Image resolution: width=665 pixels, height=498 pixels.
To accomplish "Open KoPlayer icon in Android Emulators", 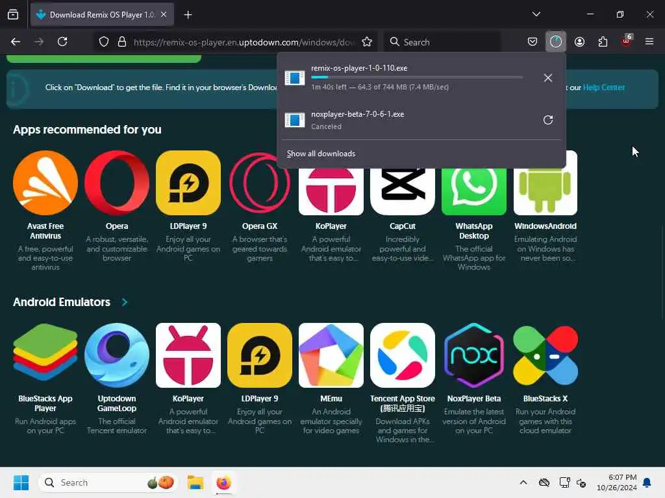I will (188, 355).
